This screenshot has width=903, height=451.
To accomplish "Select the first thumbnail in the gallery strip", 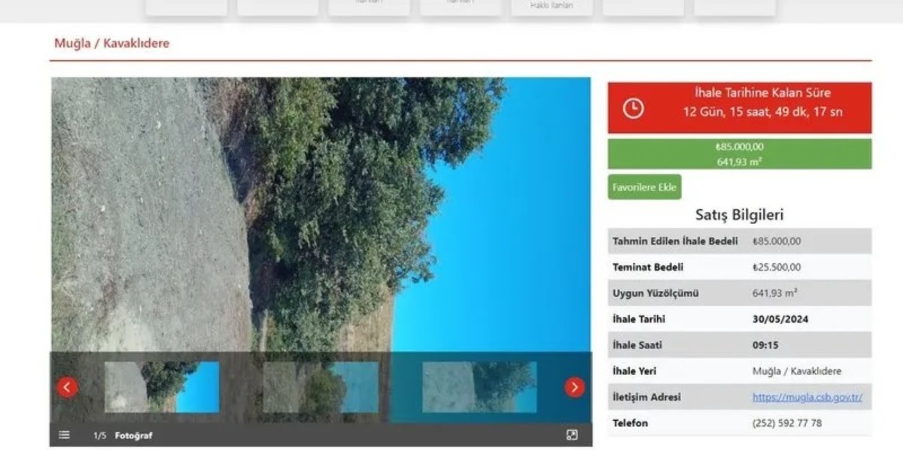I will (x=162, y=387).
